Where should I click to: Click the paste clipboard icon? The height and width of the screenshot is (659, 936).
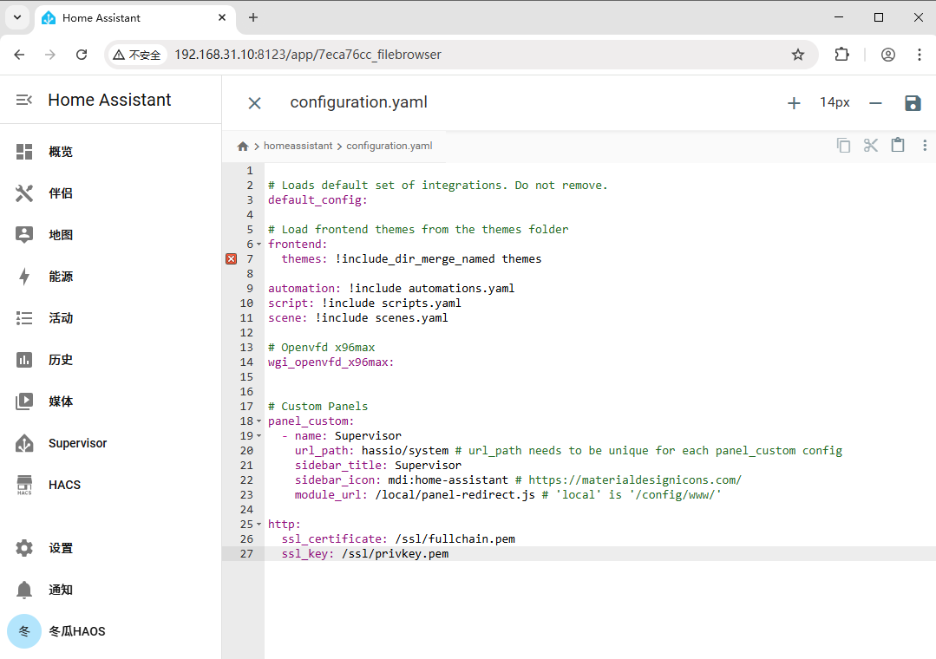pyautogui.click(x=897, y=145)
